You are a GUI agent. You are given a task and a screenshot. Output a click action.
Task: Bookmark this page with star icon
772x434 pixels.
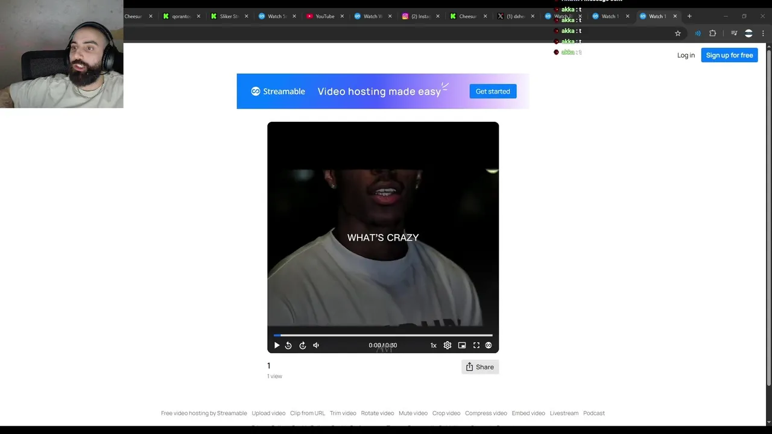click(x=678, y=33)
